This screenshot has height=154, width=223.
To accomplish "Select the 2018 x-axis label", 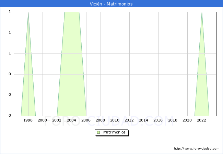I will pos(173,120).
